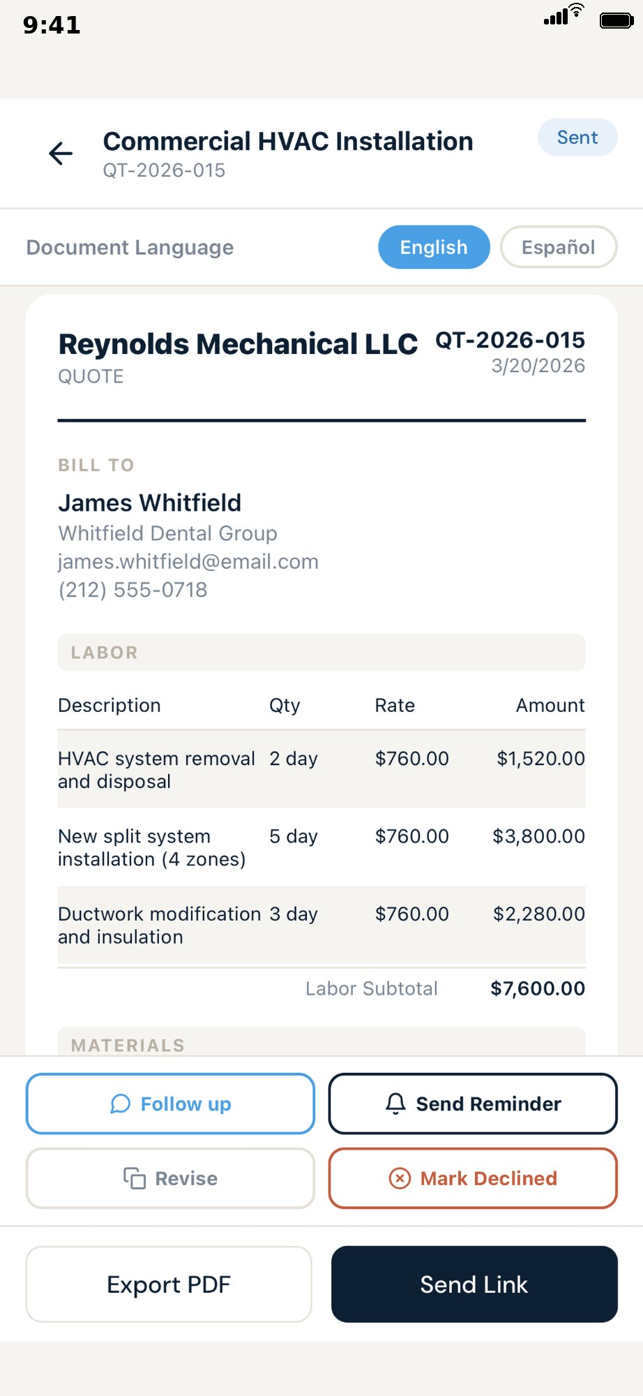Viewport: 643px width, 1396px height.
Task: Open the james.whitfield@email.com email address
Action: (188, 562)
